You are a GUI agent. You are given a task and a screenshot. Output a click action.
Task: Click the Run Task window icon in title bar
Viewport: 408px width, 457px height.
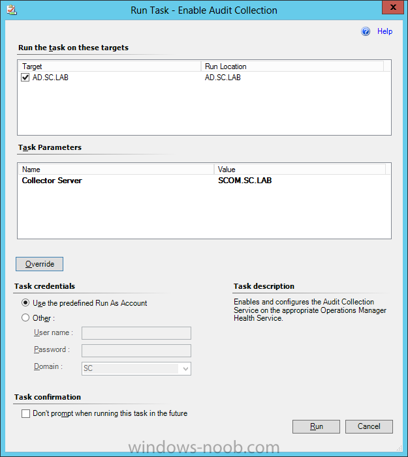pos(12,10)
